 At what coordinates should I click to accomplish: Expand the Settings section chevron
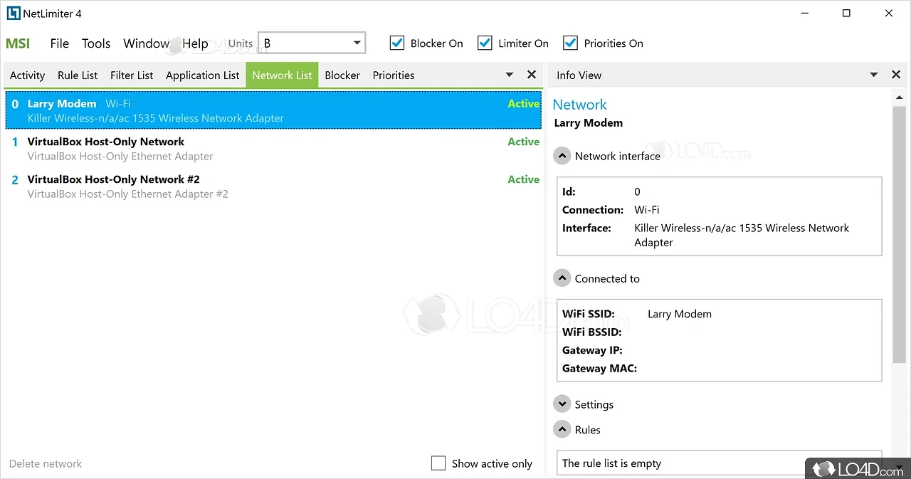pyautogui.click(x=562, y=404)
